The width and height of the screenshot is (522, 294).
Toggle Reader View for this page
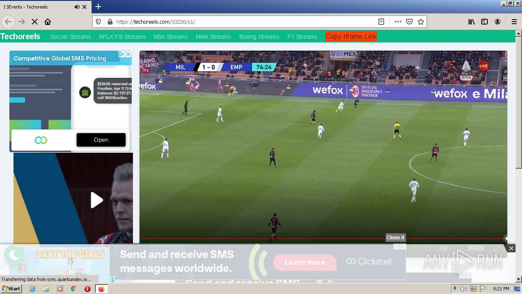pyautogui.click(x=381, y=22)
